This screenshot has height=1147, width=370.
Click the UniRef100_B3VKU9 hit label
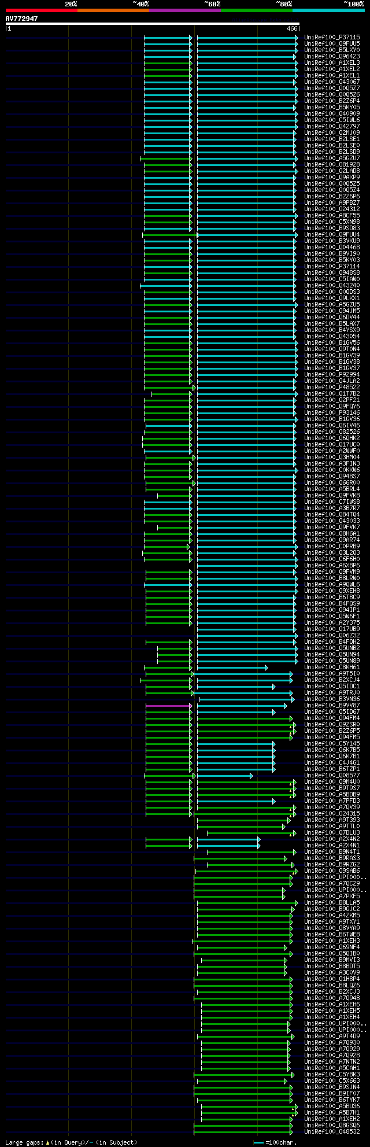[332, 241]
